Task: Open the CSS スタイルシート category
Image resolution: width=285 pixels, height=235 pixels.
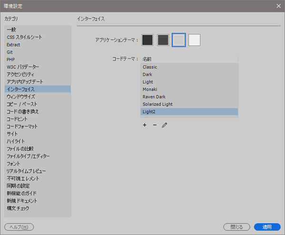Action: [38, 37]
